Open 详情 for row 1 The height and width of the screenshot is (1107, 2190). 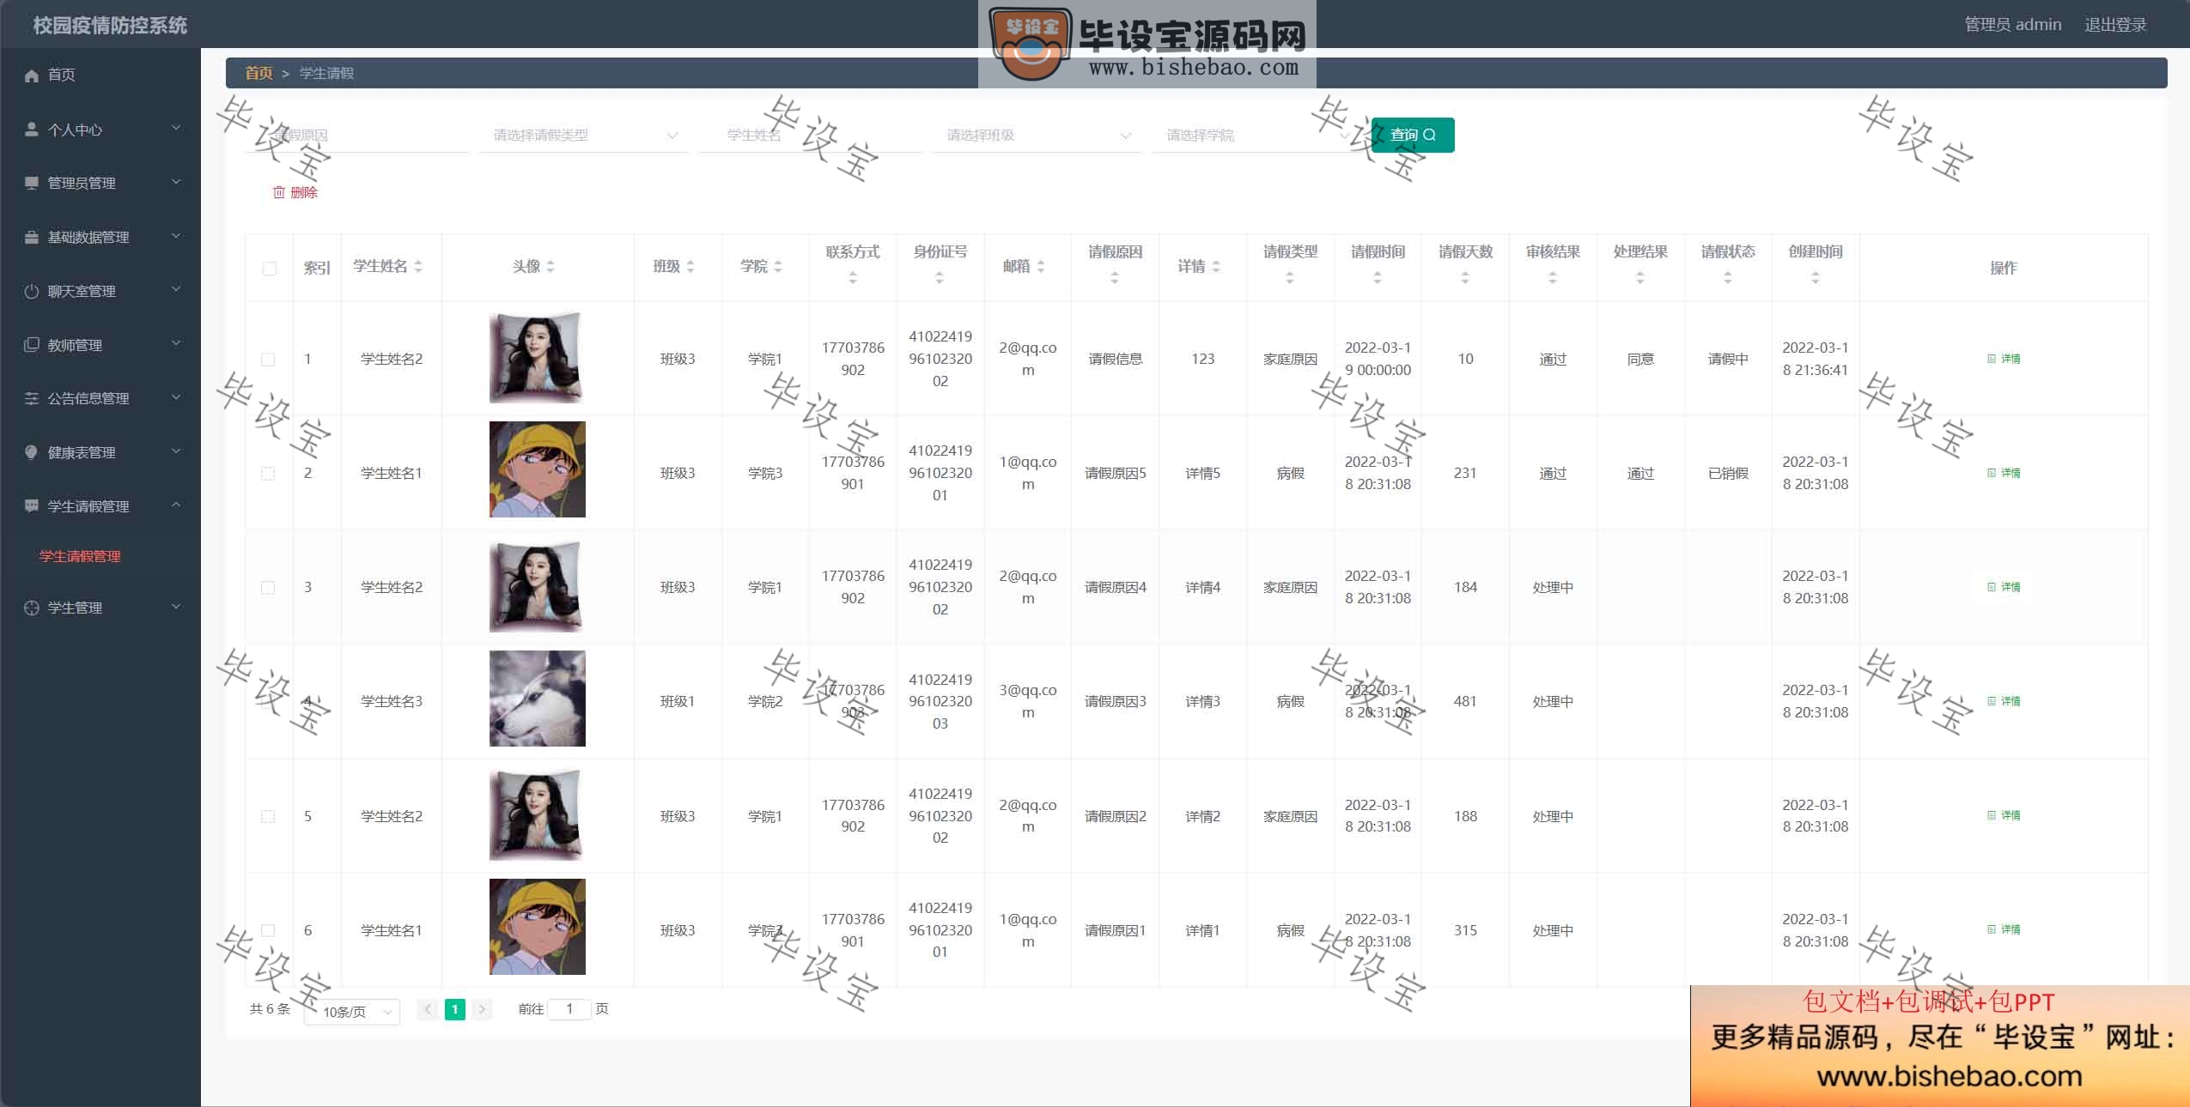tap(2004, 359)
